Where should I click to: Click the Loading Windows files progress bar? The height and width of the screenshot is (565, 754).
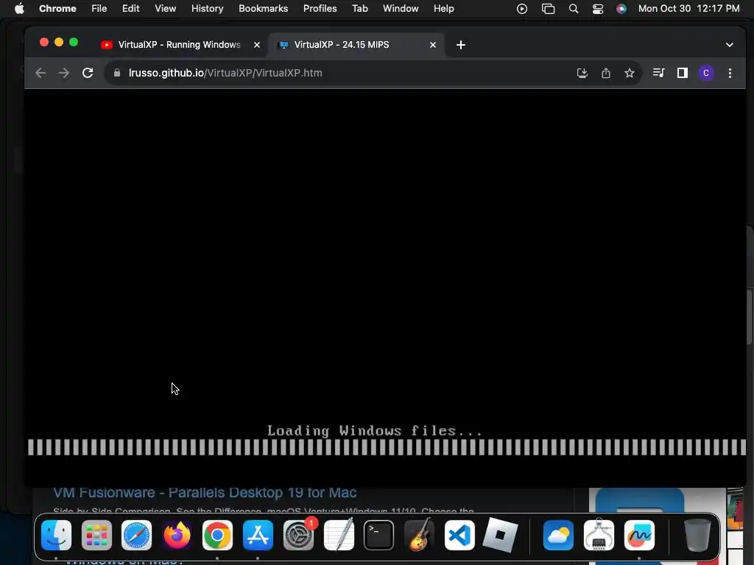[387, 447]
